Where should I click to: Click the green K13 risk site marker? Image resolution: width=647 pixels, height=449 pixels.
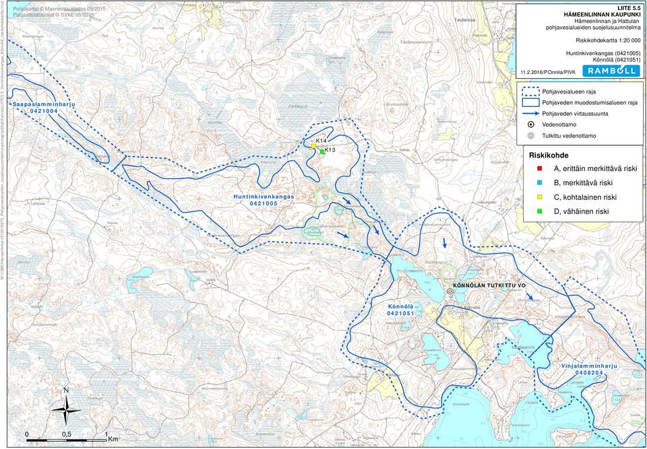click(x=322, y=151)
